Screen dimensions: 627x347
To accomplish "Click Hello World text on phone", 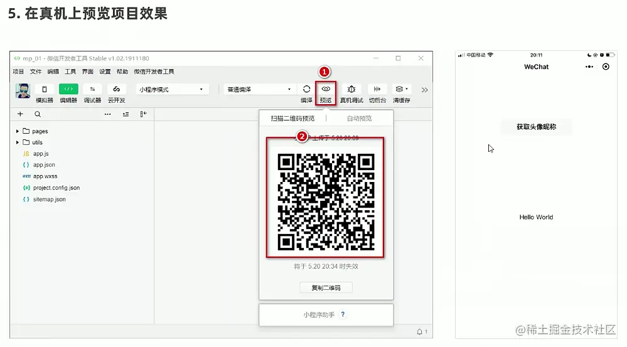I will click(536, 217).
